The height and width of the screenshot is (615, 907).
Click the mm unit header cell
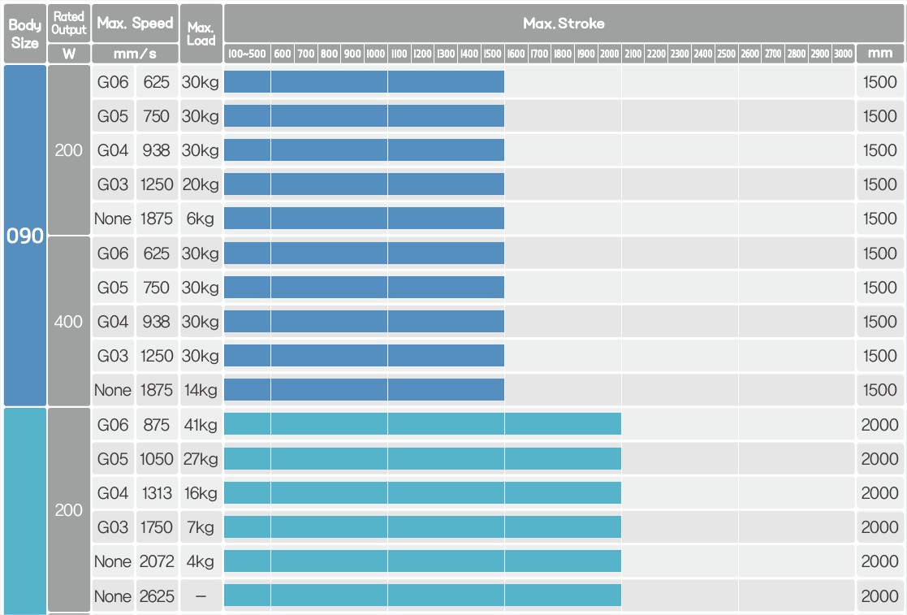click(x=880, y=54)
